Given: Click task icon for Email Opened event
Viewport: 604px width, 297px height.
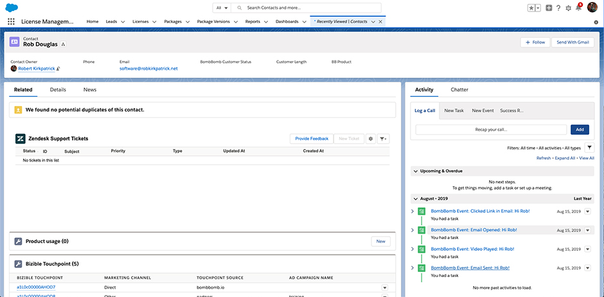Looking at the screenshot, I should coord(422,230).
